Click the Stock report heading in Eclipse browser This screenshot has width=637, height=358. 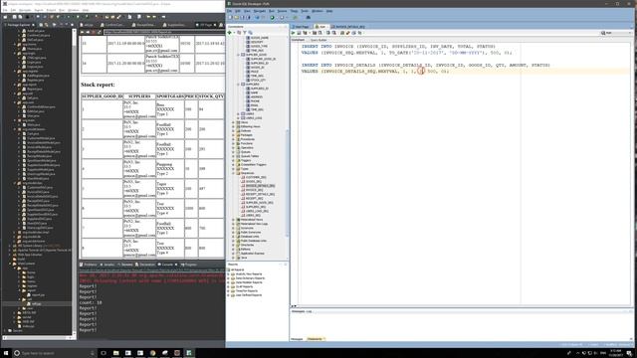[98, 85]
